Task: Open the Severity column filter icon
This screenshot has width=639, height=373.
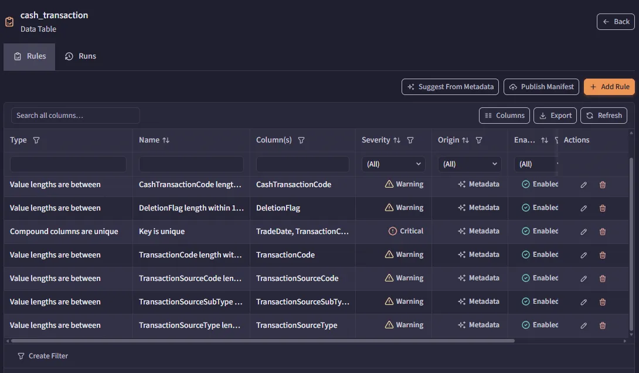Action: tap(410, 140)
